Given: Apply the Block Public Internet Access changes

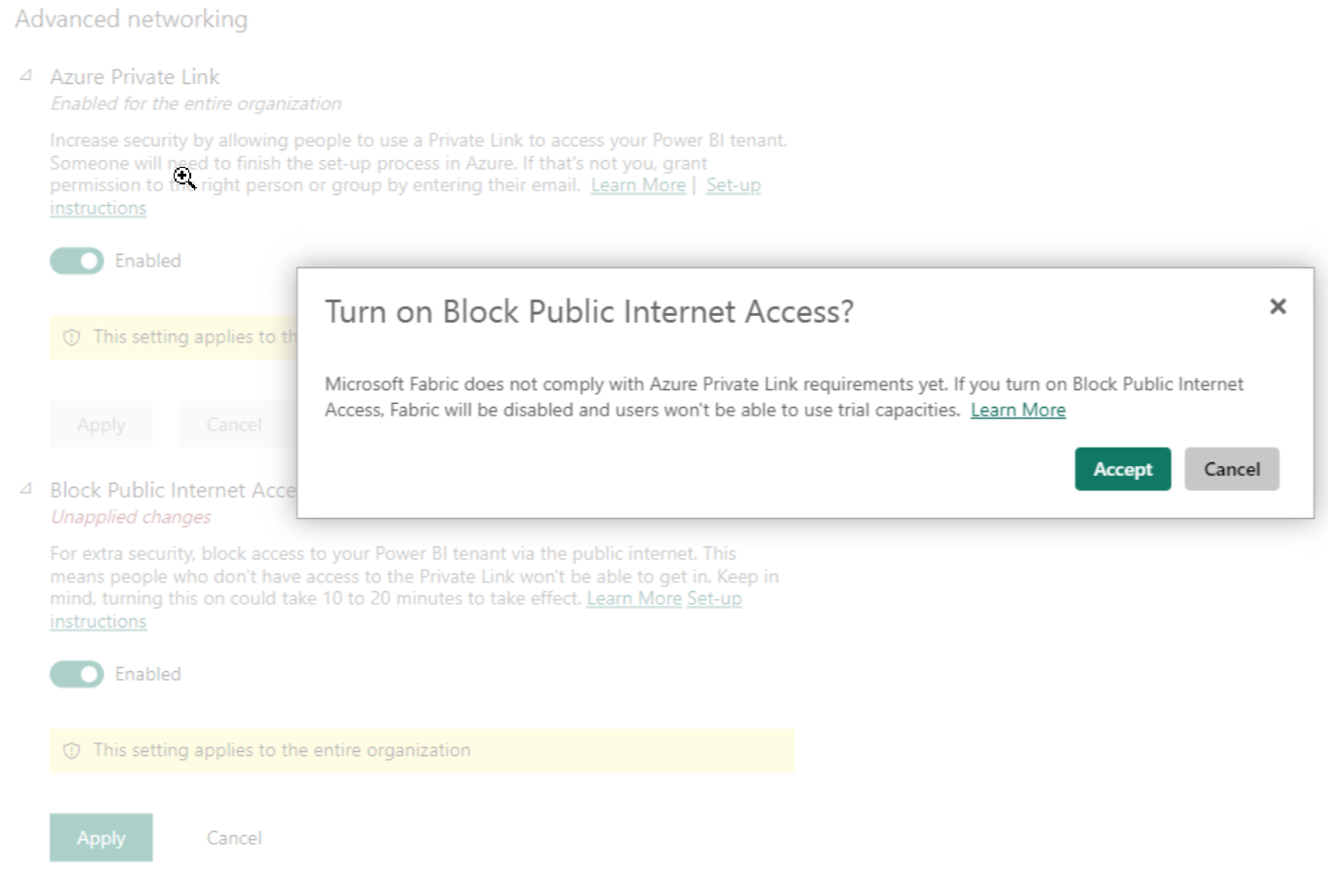Looking at the screenshot, I should 101,838.
